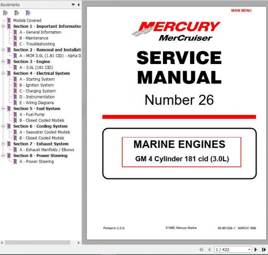This screenshot has width=268, height=255.
Task: Open A - General Information bookmark
Action: click(x=40, y=32)
